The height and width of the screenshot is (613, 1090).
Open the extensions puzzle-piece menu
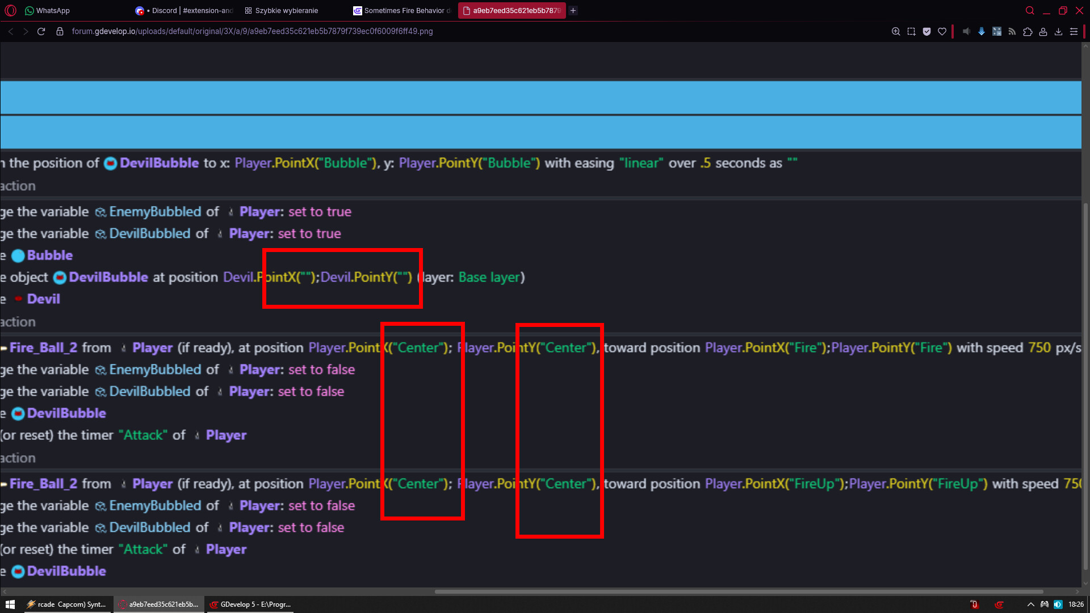coord(1028,31)
